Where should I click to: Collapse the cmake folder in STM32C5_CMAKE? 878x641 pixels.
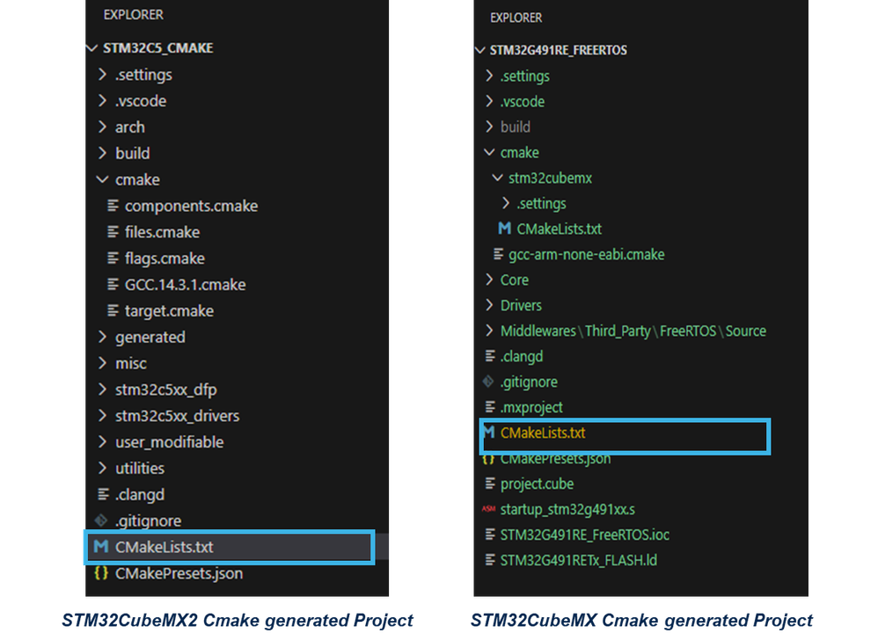click(x=102, y=179)
